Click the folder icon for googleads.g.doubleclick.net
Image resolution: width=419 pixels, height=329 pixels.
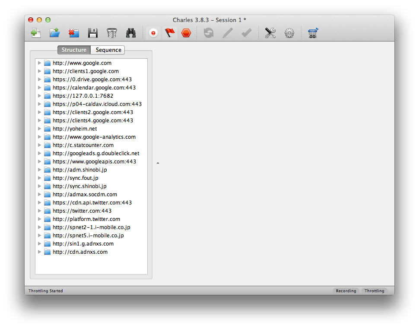pos(47,153)
